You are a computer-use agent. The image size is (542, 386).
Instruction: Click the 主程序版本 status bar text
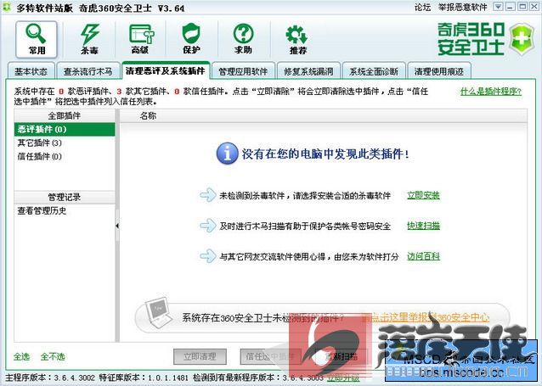tap(50, 378)
